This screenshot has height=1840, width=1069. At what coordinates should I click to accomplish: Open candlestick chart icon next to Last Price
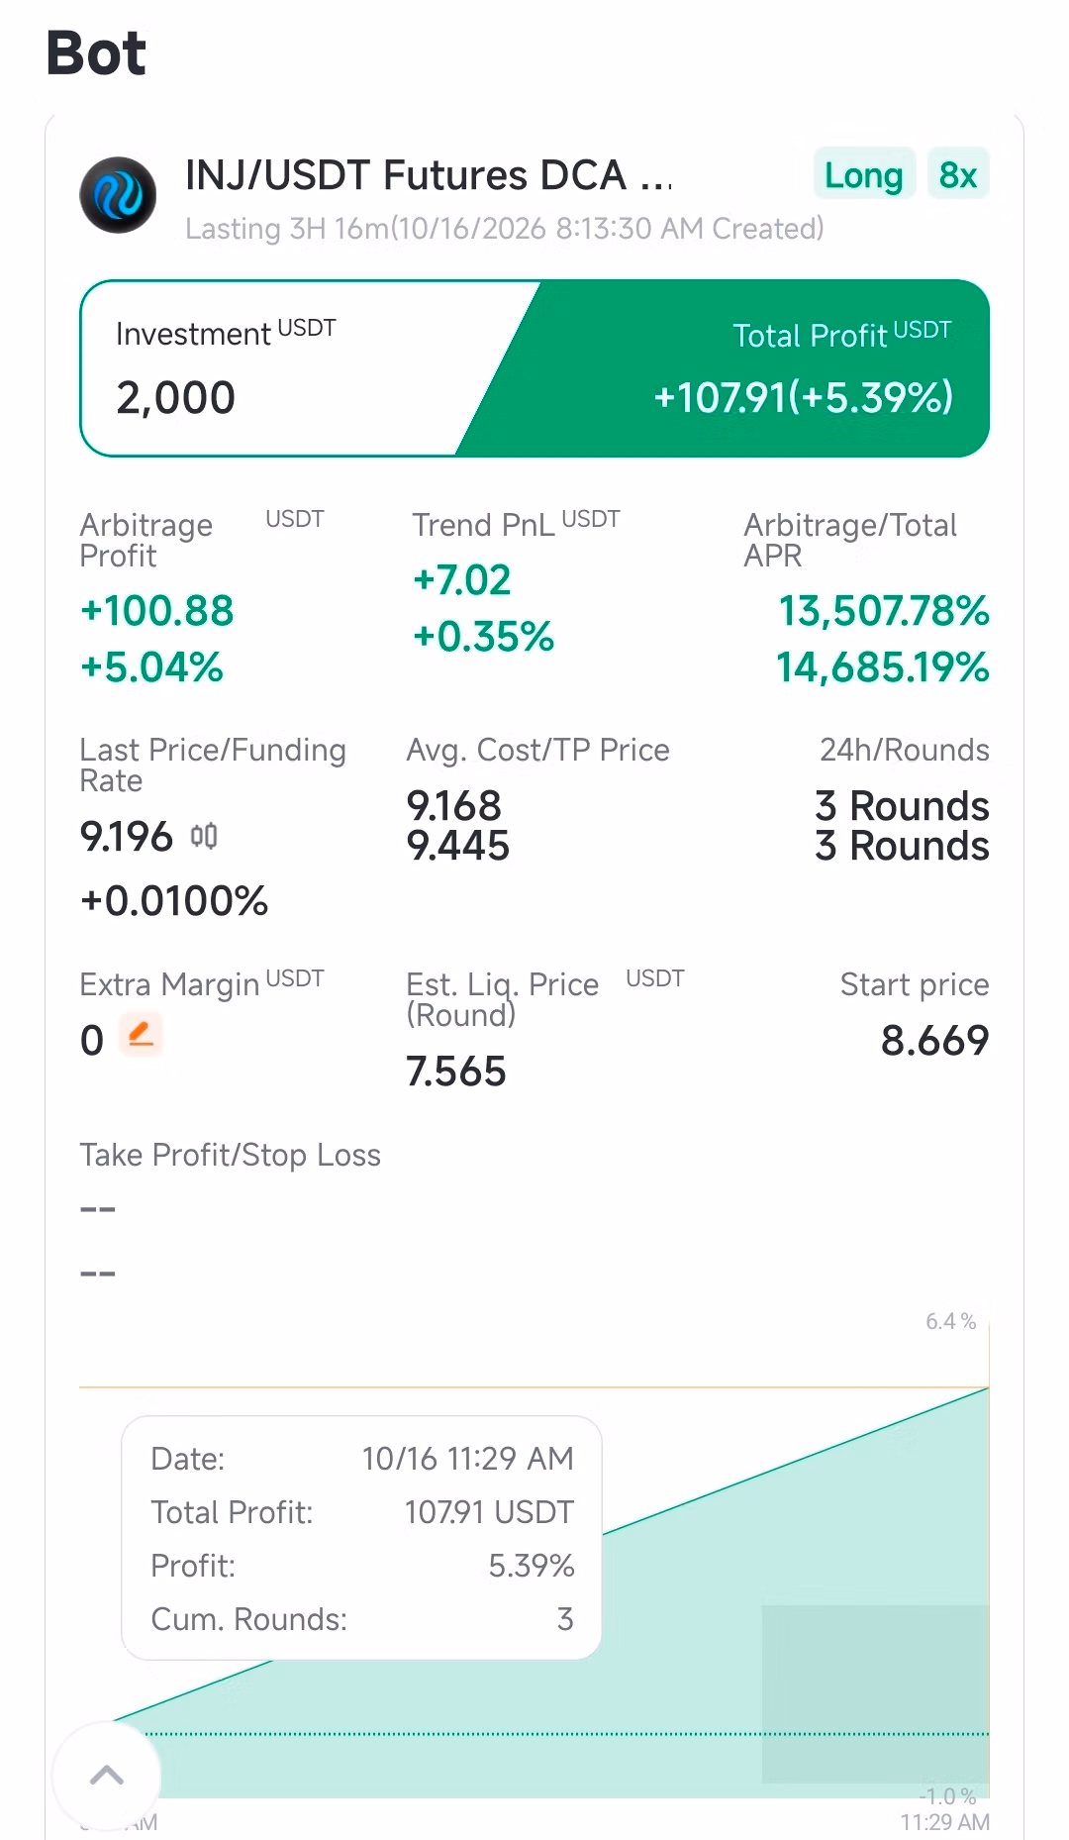point(204,837)
